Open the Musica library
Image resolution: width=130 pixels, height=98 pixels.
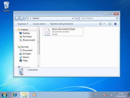[26, 57]
